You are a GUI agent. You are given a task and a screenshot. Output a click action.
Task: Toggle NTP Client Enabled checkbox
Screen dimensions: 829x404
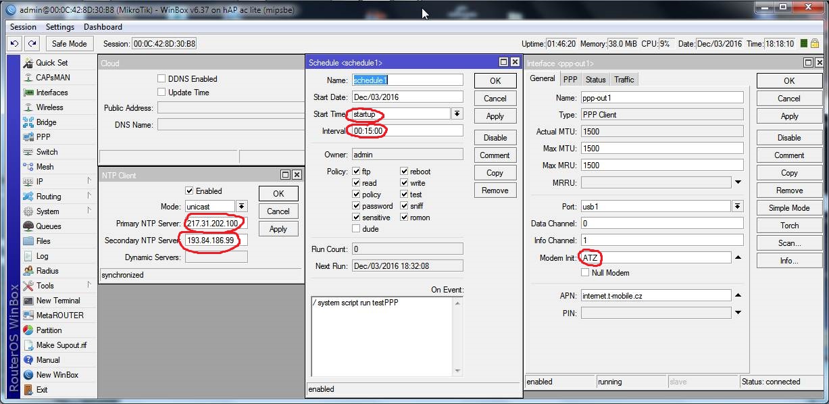coord(189,191)
